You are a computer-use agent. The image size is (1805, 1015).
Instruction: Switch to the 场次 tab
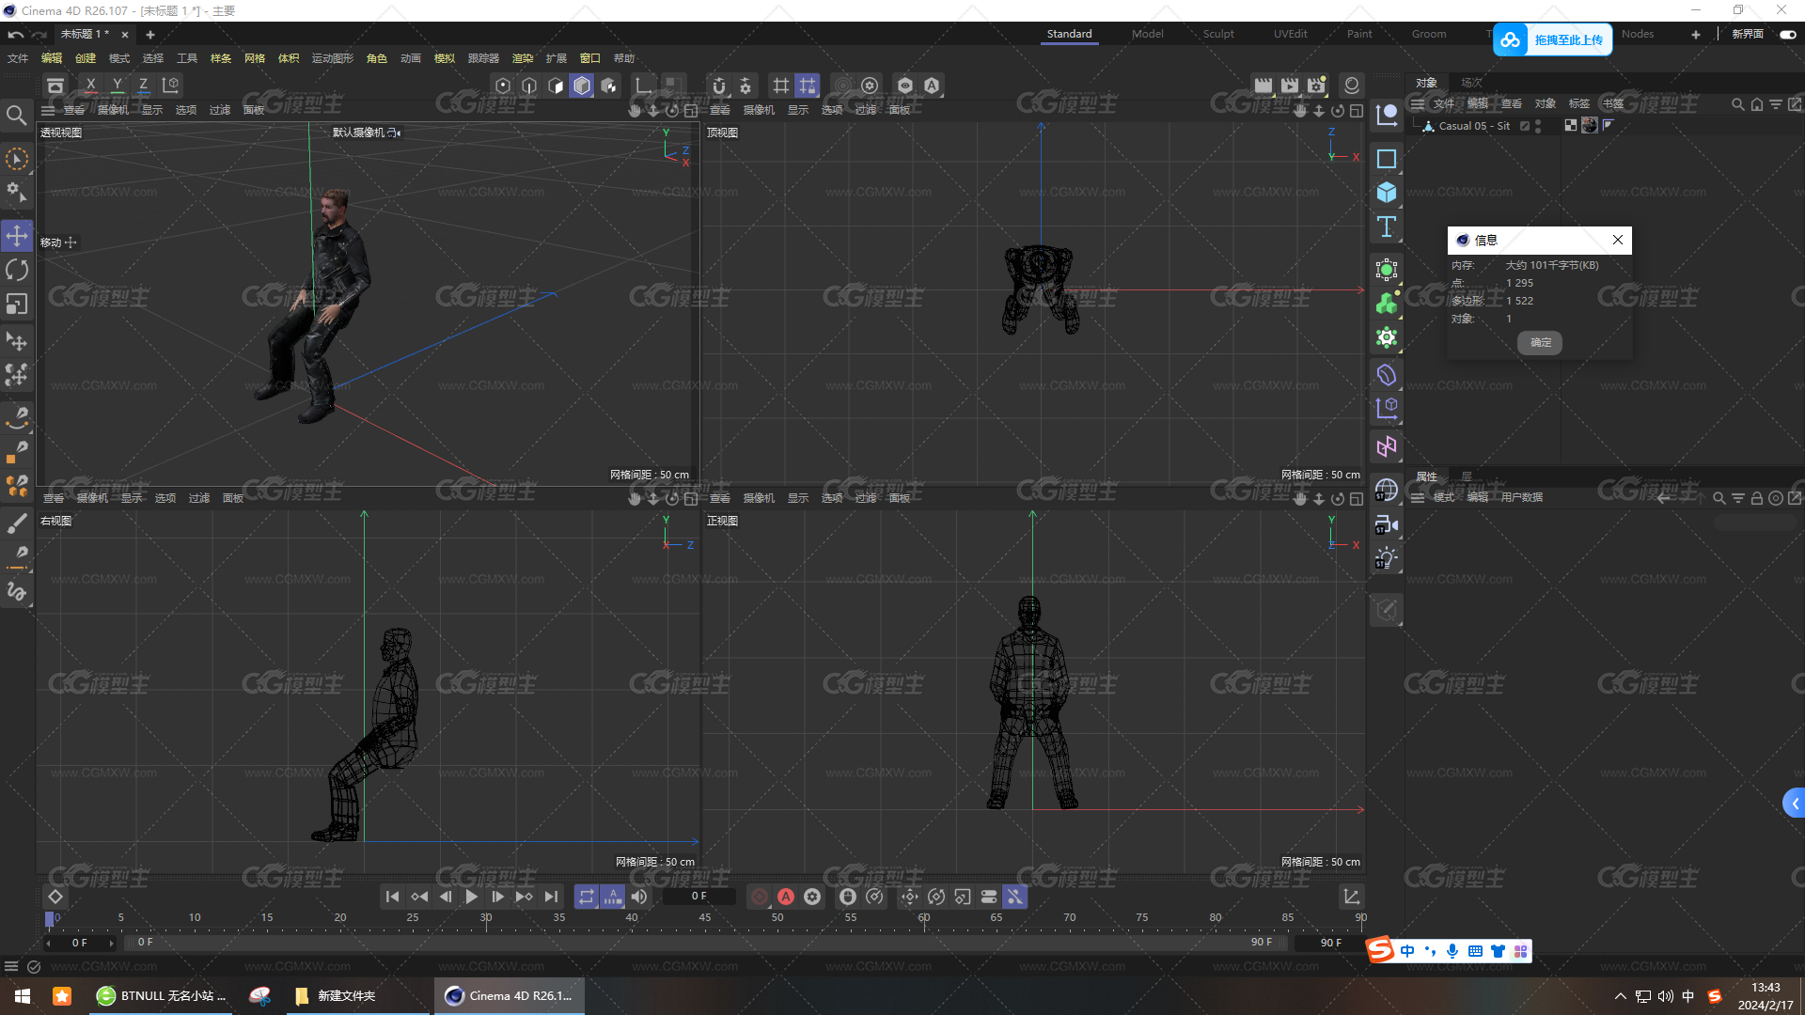(1471, 83)
